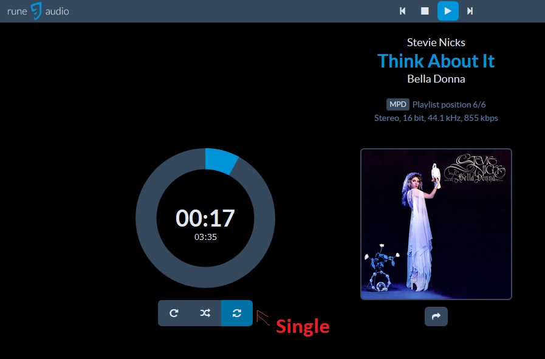Image resolution: width=545 pixels, height=359 pixels.
Task: Click the MPD badge
Action: (x=397, y=104)
